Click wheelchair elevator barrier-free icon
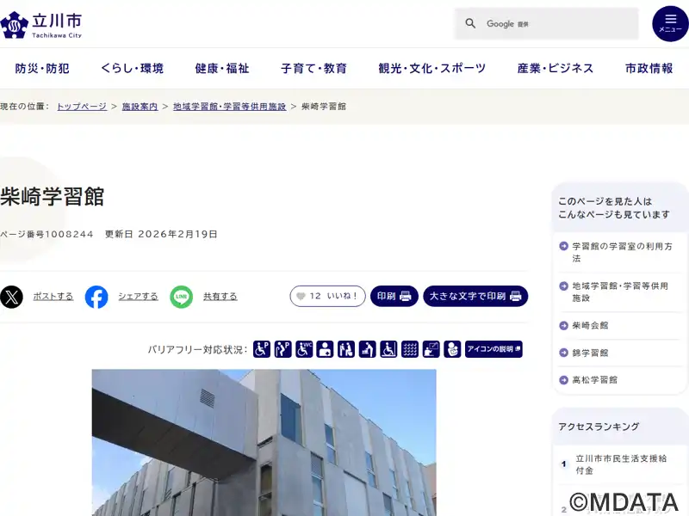 pos(388,349)
